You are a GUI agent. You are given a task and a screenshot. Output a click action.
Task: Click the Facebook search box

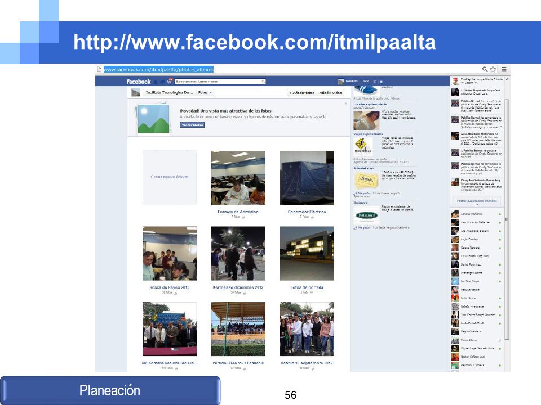point(220,82)
